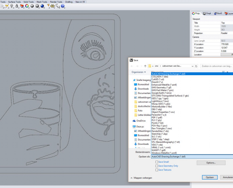Image resolution: width=233 pixels, height=188 pixels.
Task: Switch to the Surface Tools tab
Action: (x=15, y=2)
